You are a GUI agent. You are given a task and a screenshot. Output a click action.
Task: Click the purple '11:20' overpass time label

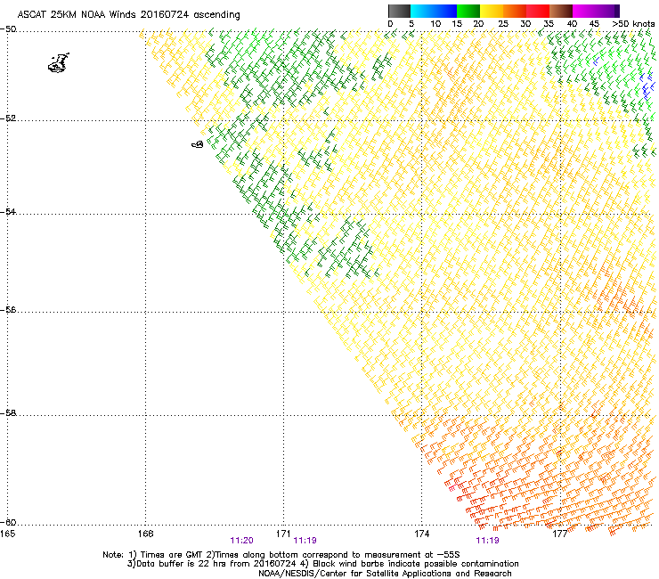(x=241, y=541)
